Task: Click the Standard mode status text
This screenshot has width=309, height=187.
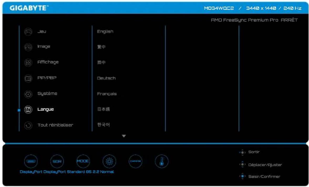Action: pos(76,172)
